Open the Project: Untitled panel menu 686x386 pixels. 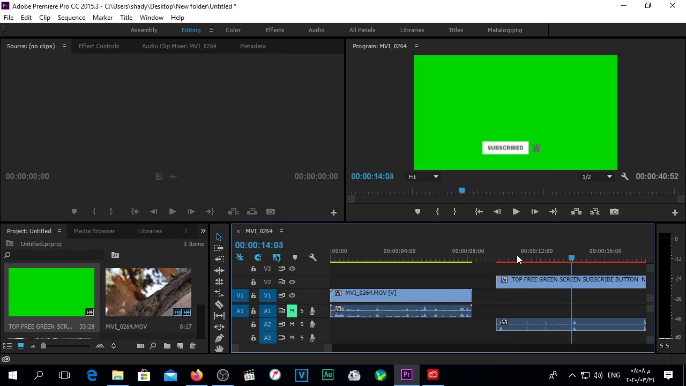tap(59, 231)
